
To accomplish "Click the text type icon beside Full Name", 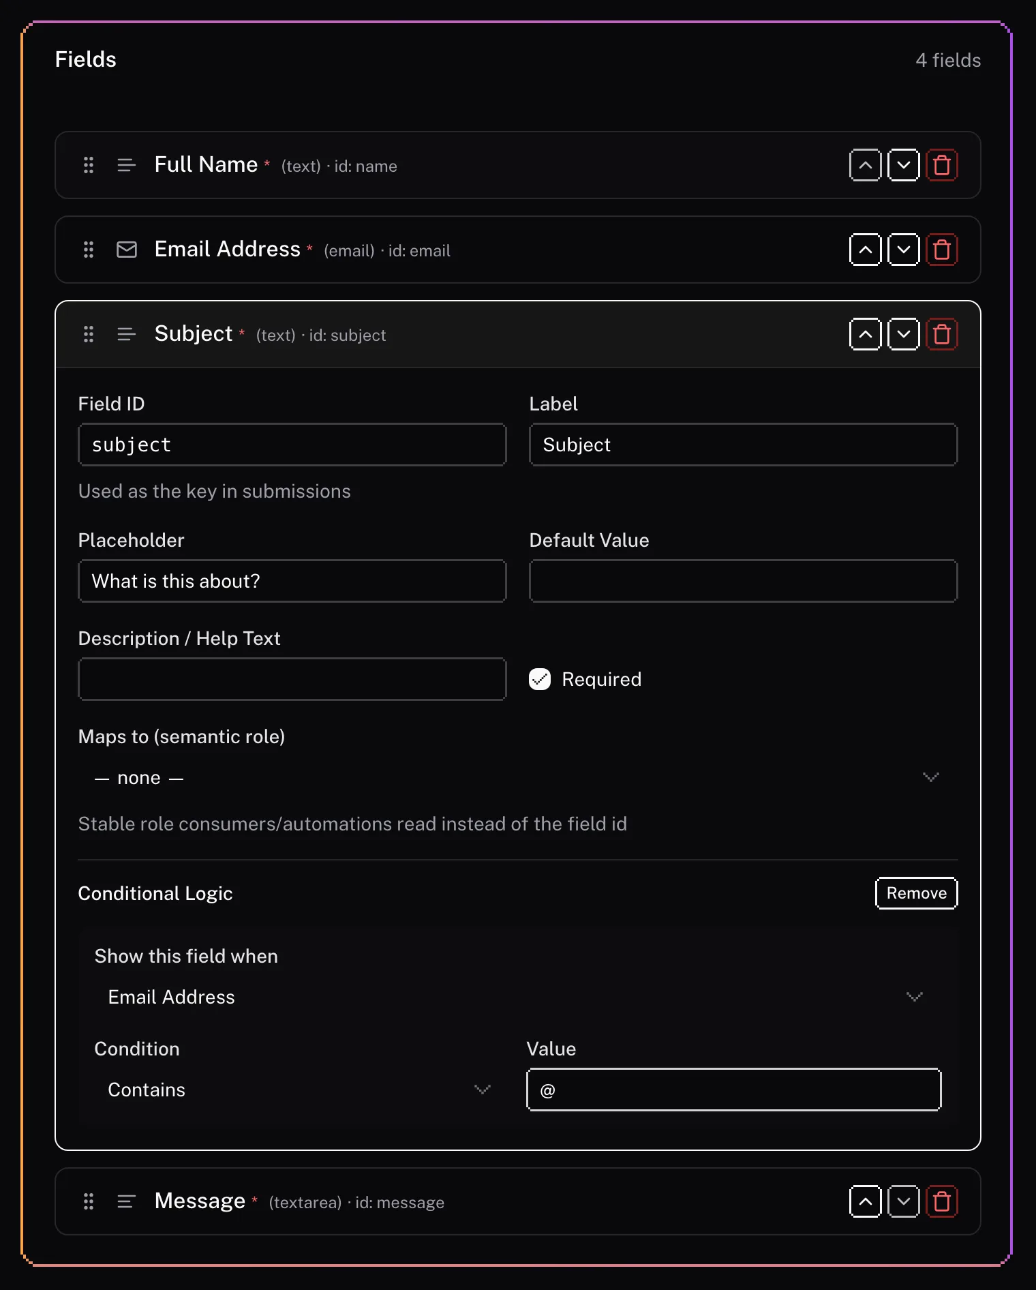I will coord(126,165).
